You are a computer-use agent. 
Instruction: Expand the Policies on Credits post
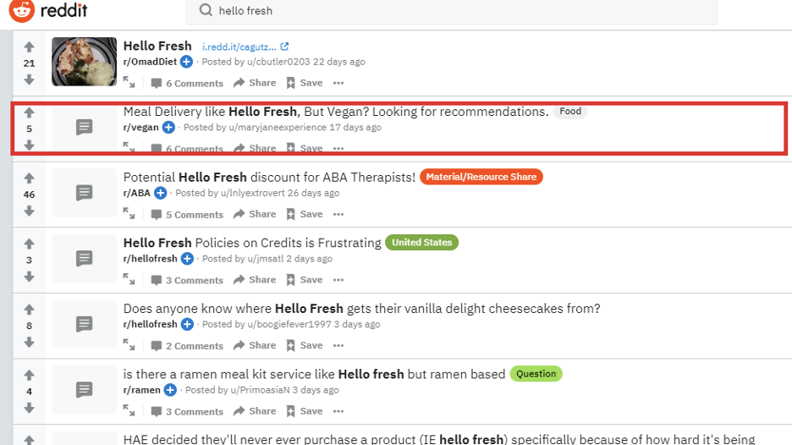click(x=129, y=279)
